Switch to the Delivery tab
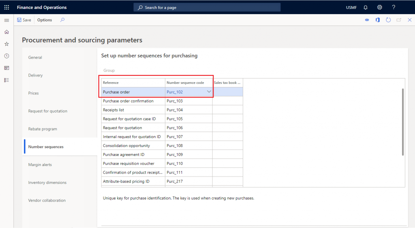The height and width of the screenshot is (228, 415). tap(36, 75)
